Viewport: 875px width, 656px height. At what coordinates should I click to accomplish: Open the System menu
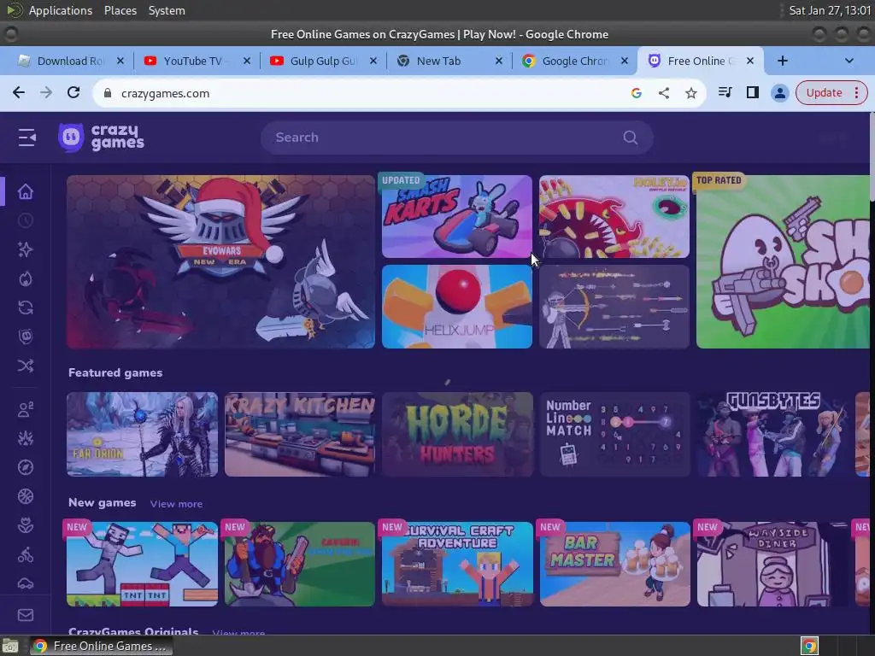[x=167, y=10]
